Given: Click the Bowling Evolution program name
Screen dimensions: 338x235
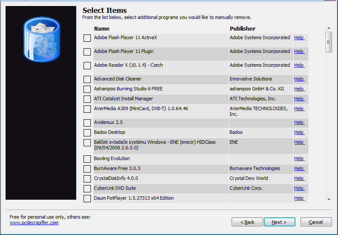Looking at the screenshot, I should point(112,159).
